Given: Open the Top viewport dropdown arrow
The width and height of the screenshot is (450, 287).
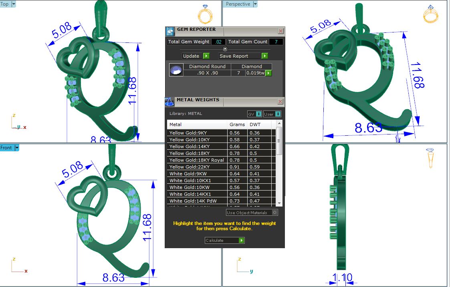Looking at the screenshot, I should (14, 4).
